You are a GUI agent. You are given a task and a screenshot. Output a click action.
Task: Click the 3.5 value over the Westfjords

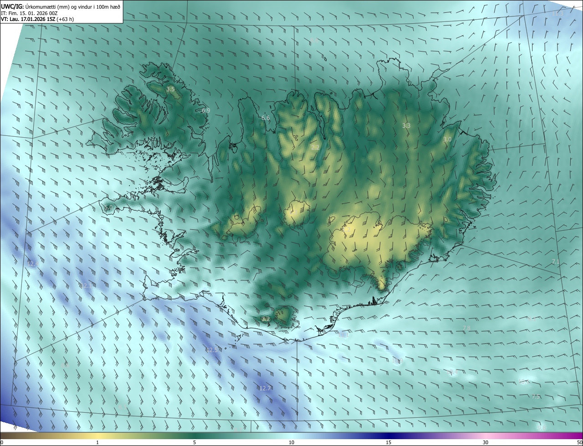pyautogui.click(x=170, y=89)
